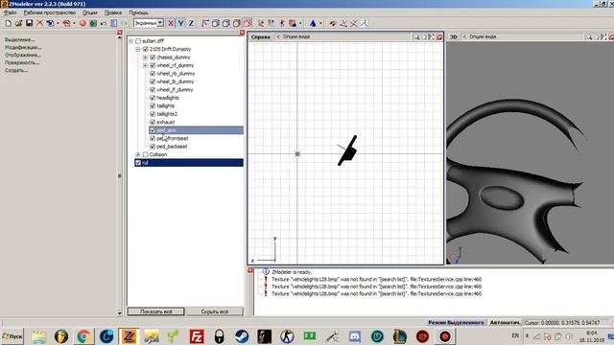Toggle the sultan.dff checkbox
Image resolution: width=614 pixels, height=345 pixels.
(x=138, y=41)
